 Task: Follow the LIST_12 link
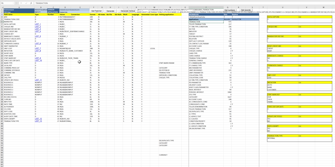(38, 119)
